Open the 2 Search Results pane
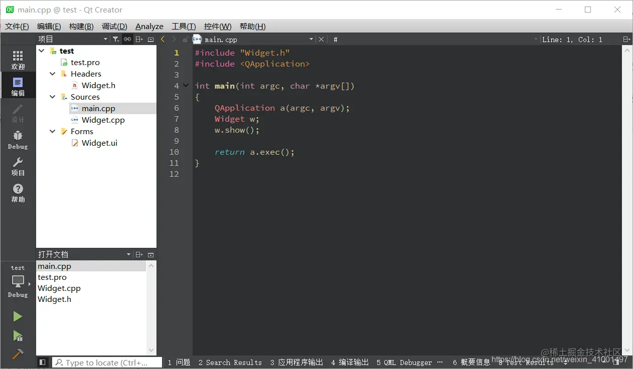Screen dimensions: 633x369 click(x=230, y=362)
